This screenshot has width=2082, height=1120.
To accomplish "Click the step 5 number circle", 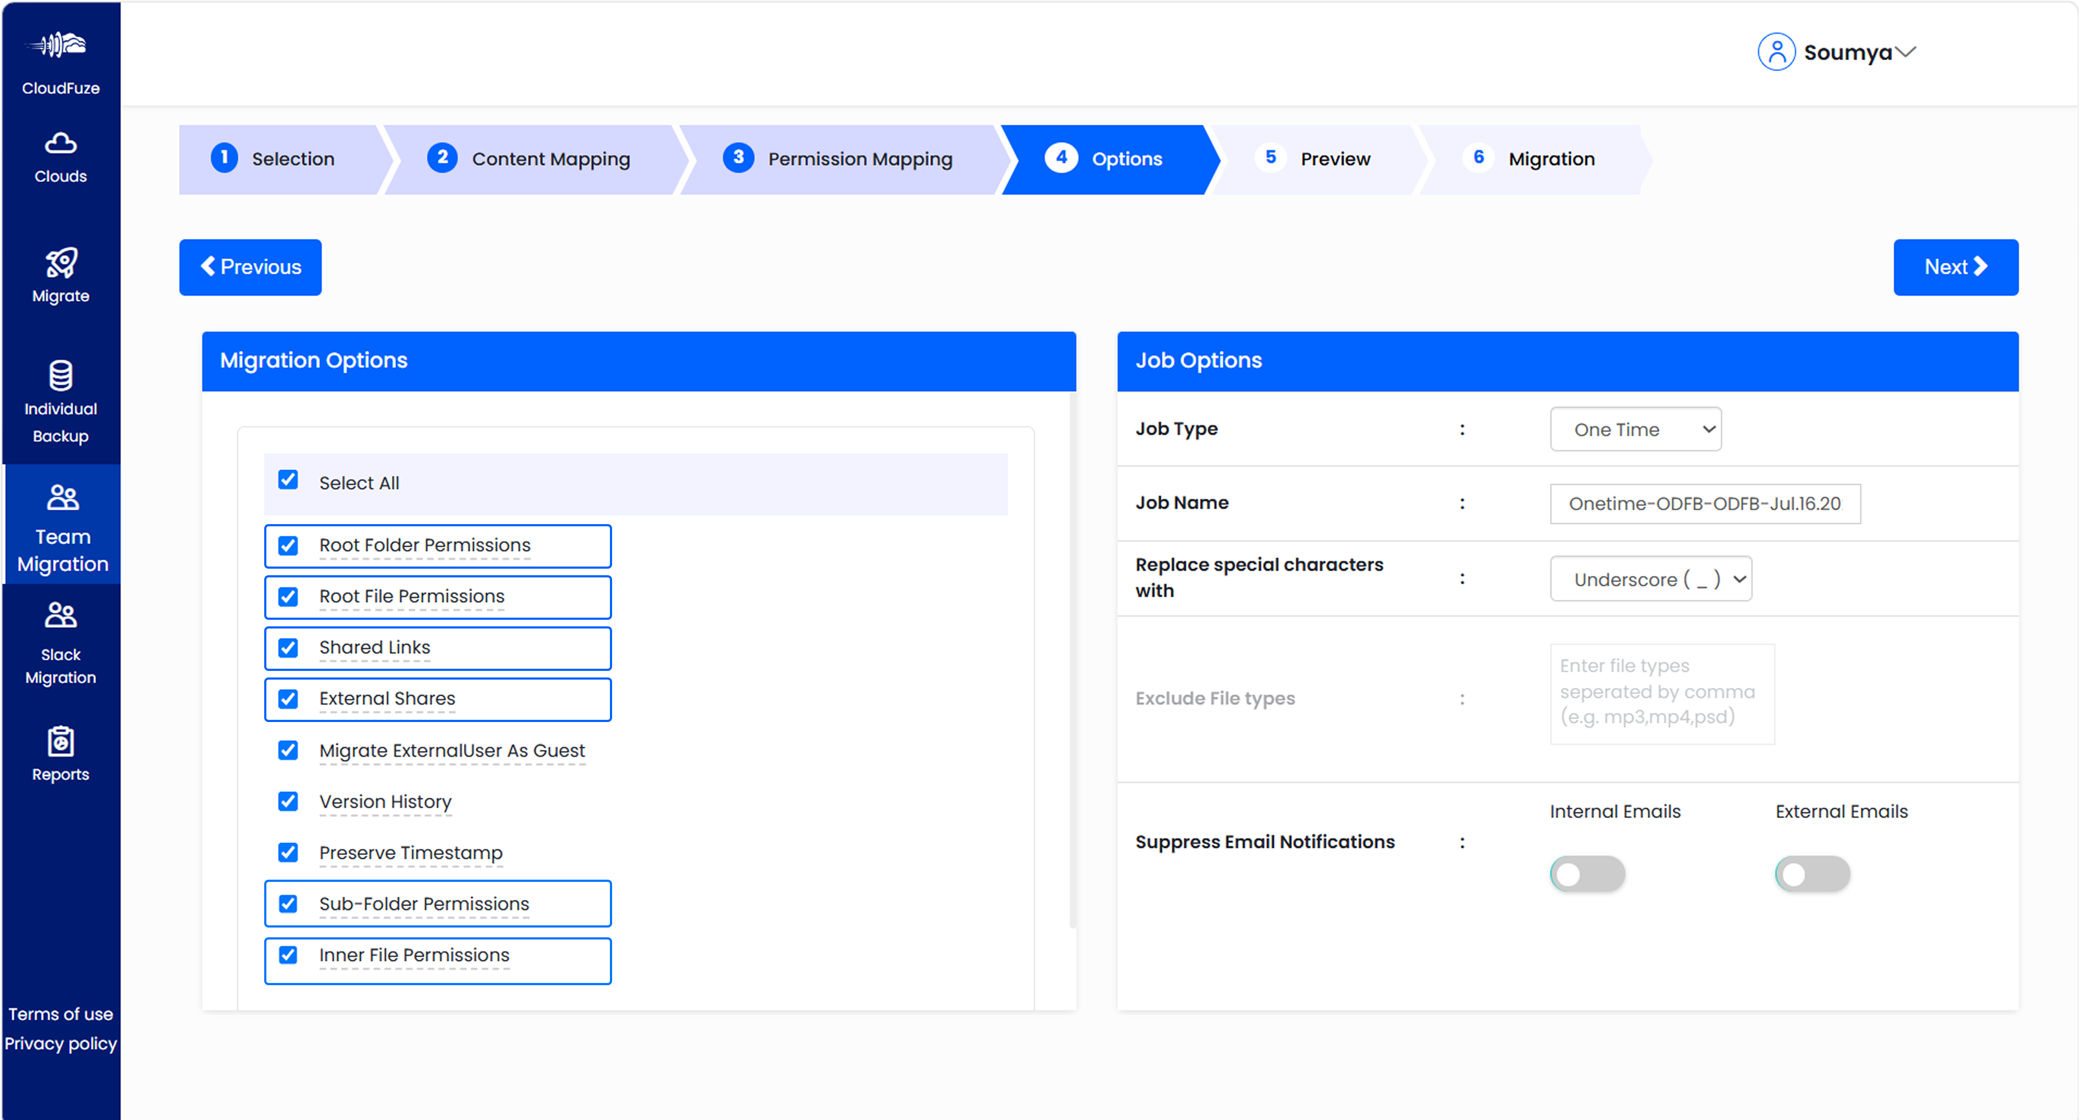I will 1271,158.
